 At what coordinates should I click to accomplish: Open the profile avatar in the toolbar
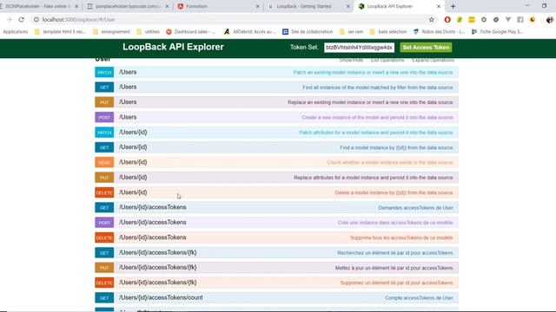[x=550, y=20]
